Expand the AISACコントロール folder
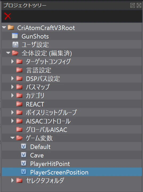The height and width of the screenshot is (192, 143). tap(13, 121)
